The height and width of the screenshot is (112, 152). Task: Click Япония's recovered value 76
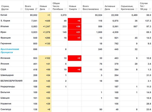point(101,64)
